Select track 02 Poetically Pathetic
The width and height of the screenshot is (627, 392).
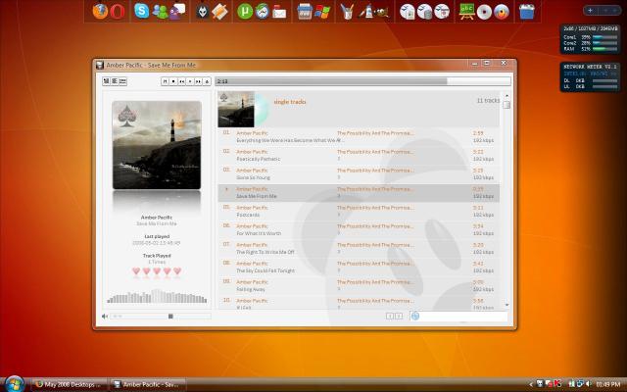(359, 155)
